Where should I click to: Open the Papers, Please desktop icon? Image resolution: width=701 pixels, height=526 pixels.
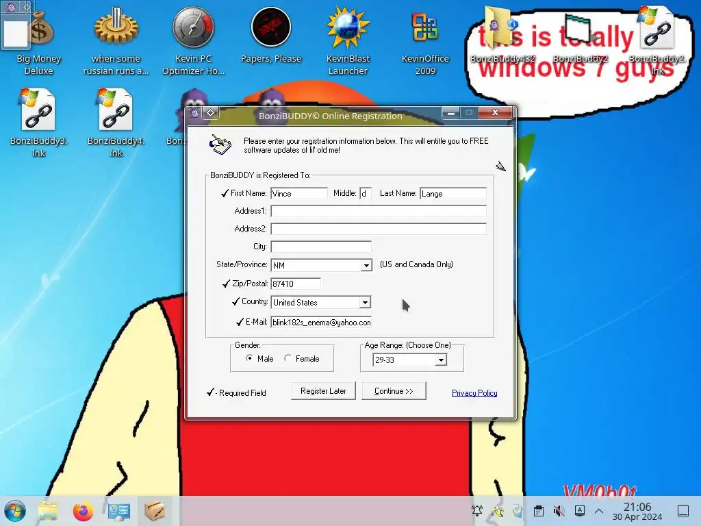[x=271, y=36]
